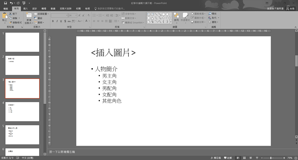Open 文字方向 (Text Direction) dropdown
This screenshot has height=160, width=298.
(x=129, y=14)
